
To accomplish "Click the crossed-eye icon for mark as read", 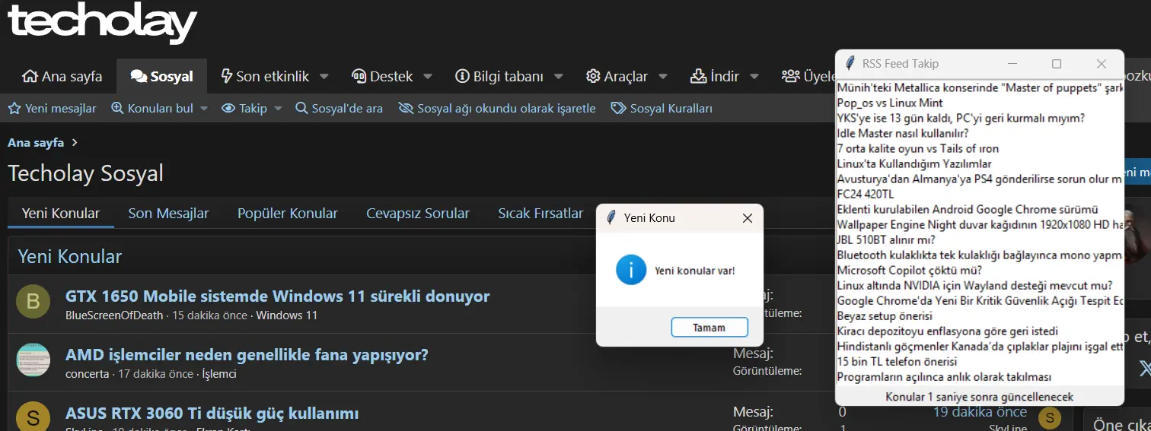I will [405, 108].
